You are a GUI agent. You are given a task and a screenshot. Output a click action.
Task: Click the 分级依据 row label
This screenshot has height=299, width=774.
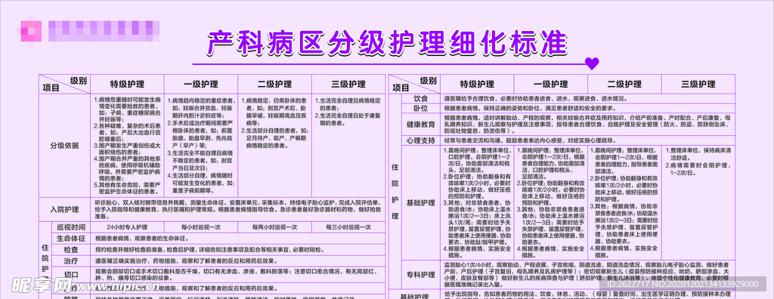pos(65,146)
